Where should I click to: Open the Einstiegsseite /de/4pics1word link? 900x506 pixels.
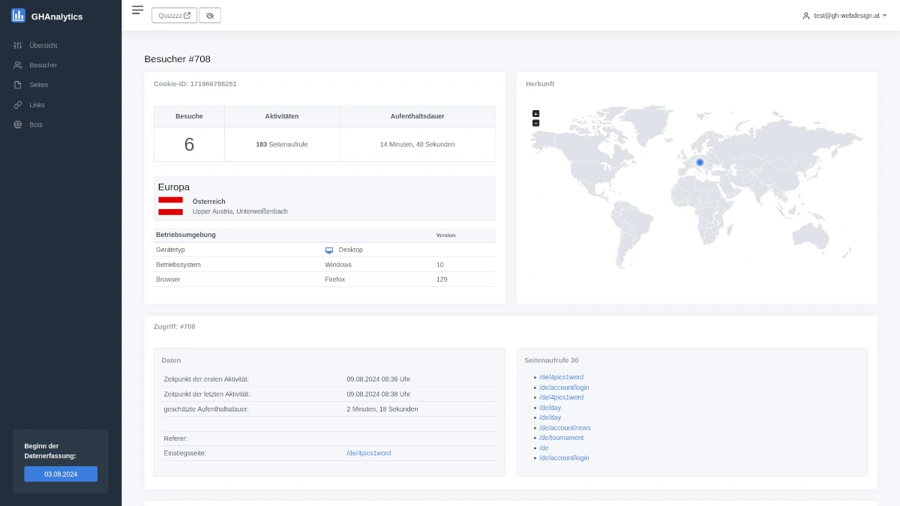[368, 454]
